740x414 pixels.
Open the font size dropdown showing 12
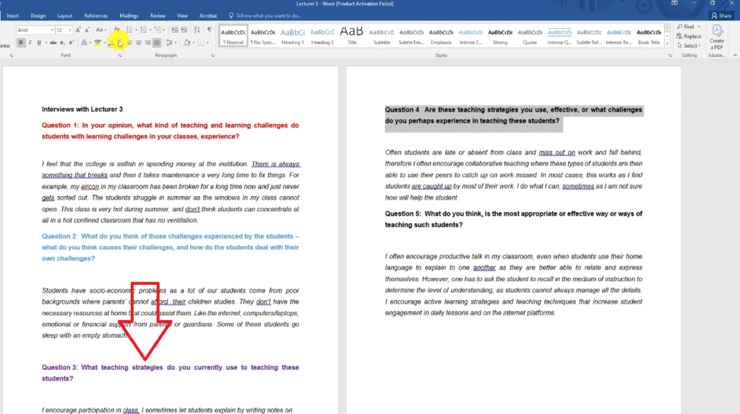pos(64,30)
